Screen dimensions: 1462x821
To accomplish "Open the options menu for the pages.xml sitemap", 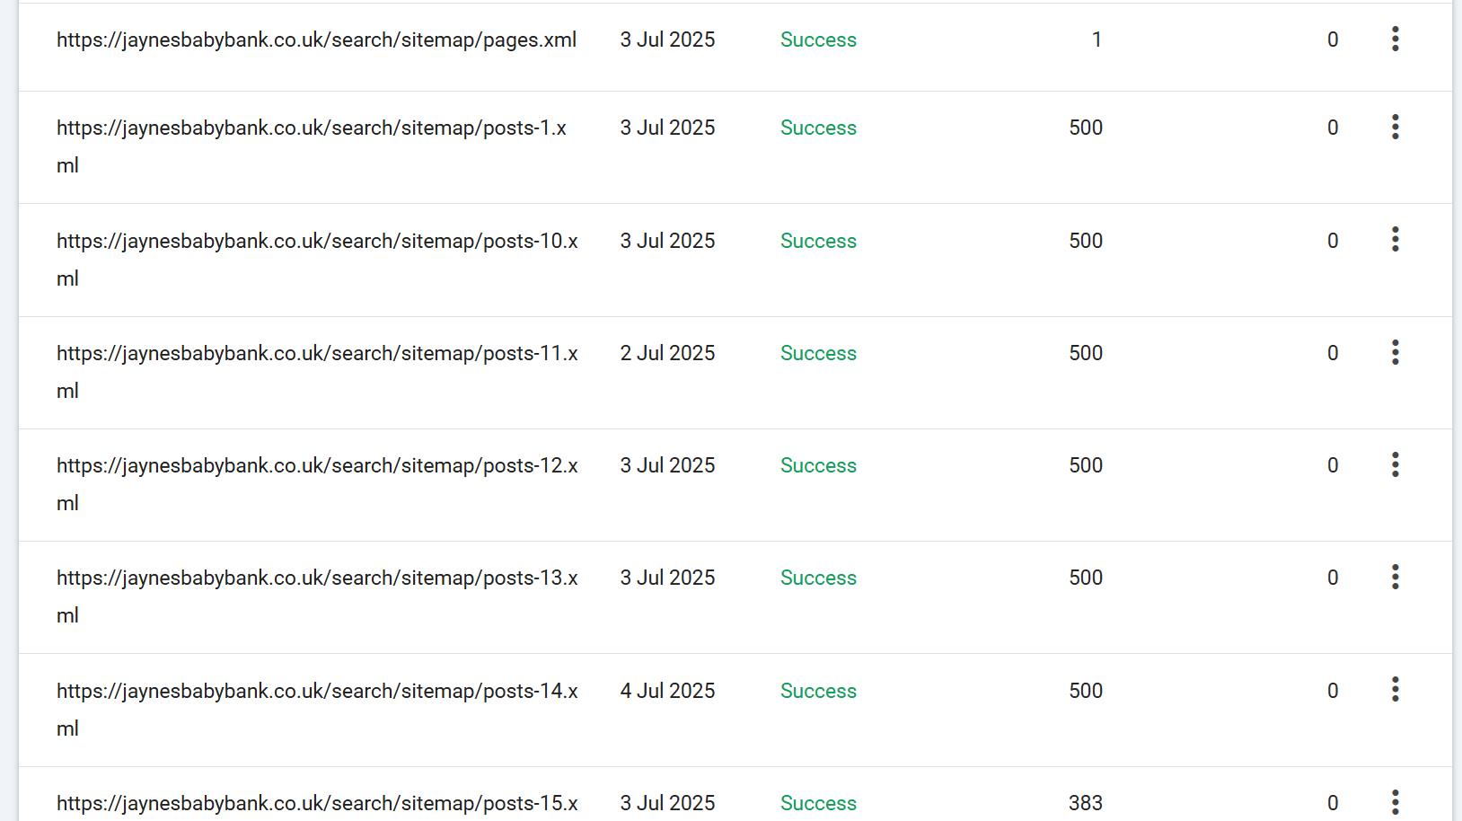I will pyautogui.click(x=1395, y=39).
